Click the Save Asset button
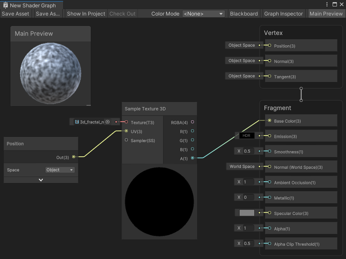 16,13
